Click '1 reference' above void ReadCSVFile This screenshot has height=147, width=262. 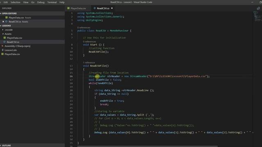89,62
